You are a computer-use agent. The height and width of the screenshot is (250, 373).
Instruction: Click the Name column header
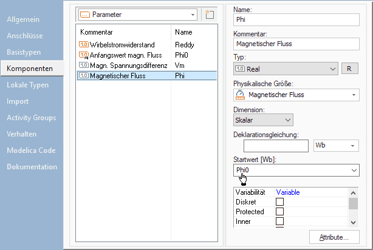tap(183, 32)
